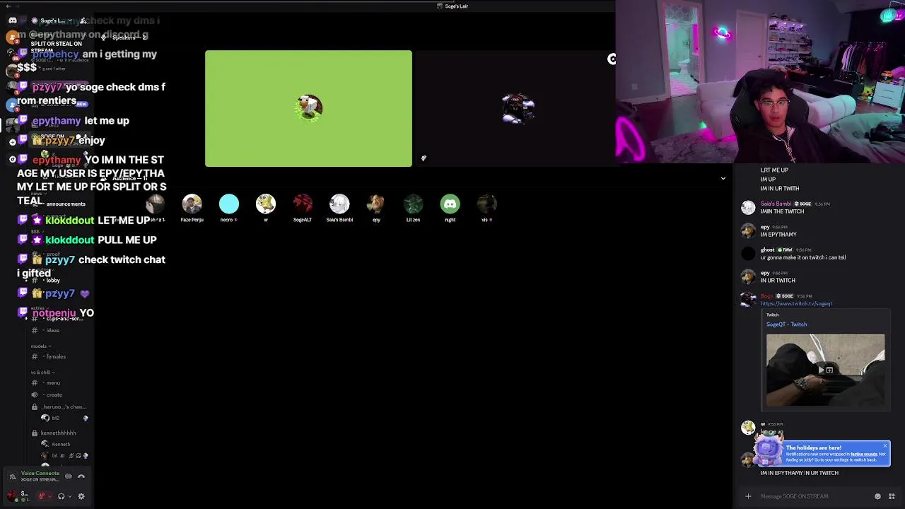
Task: Select SogeALT red avatar
Action: pyautogui.click(x=303, y=204)
